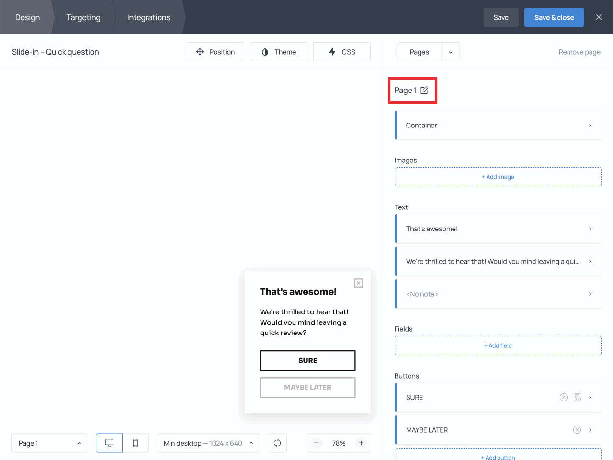
Task: Select the desktop preview mode
Action: coord(109,443)
